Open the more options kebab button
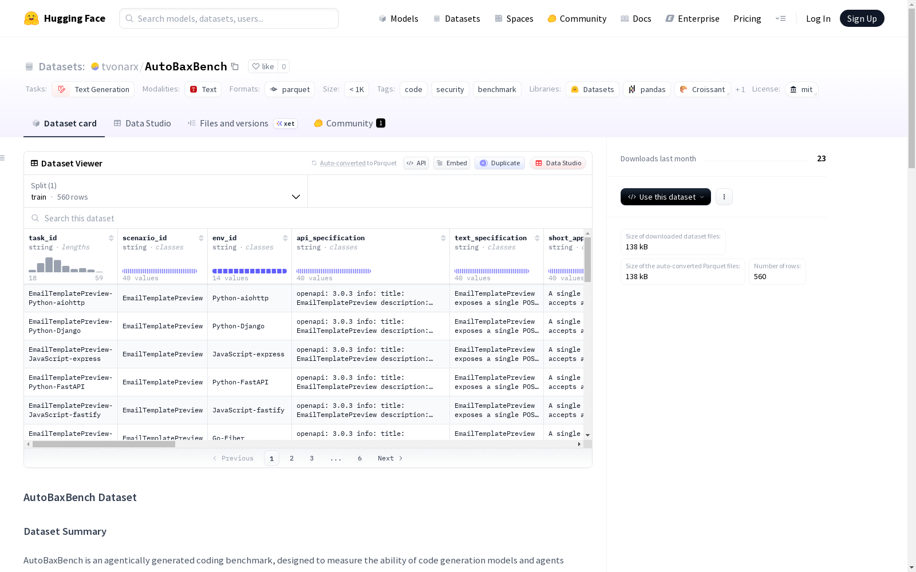Image resolution: width=916 pixels, height=572 pixels. 724,197
